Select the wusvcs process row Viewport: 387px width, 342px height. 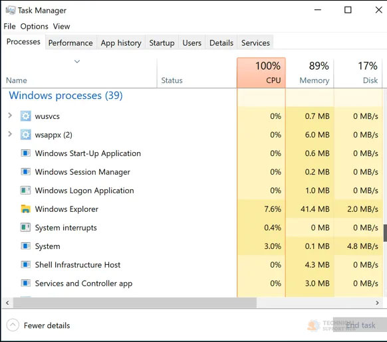193,116
